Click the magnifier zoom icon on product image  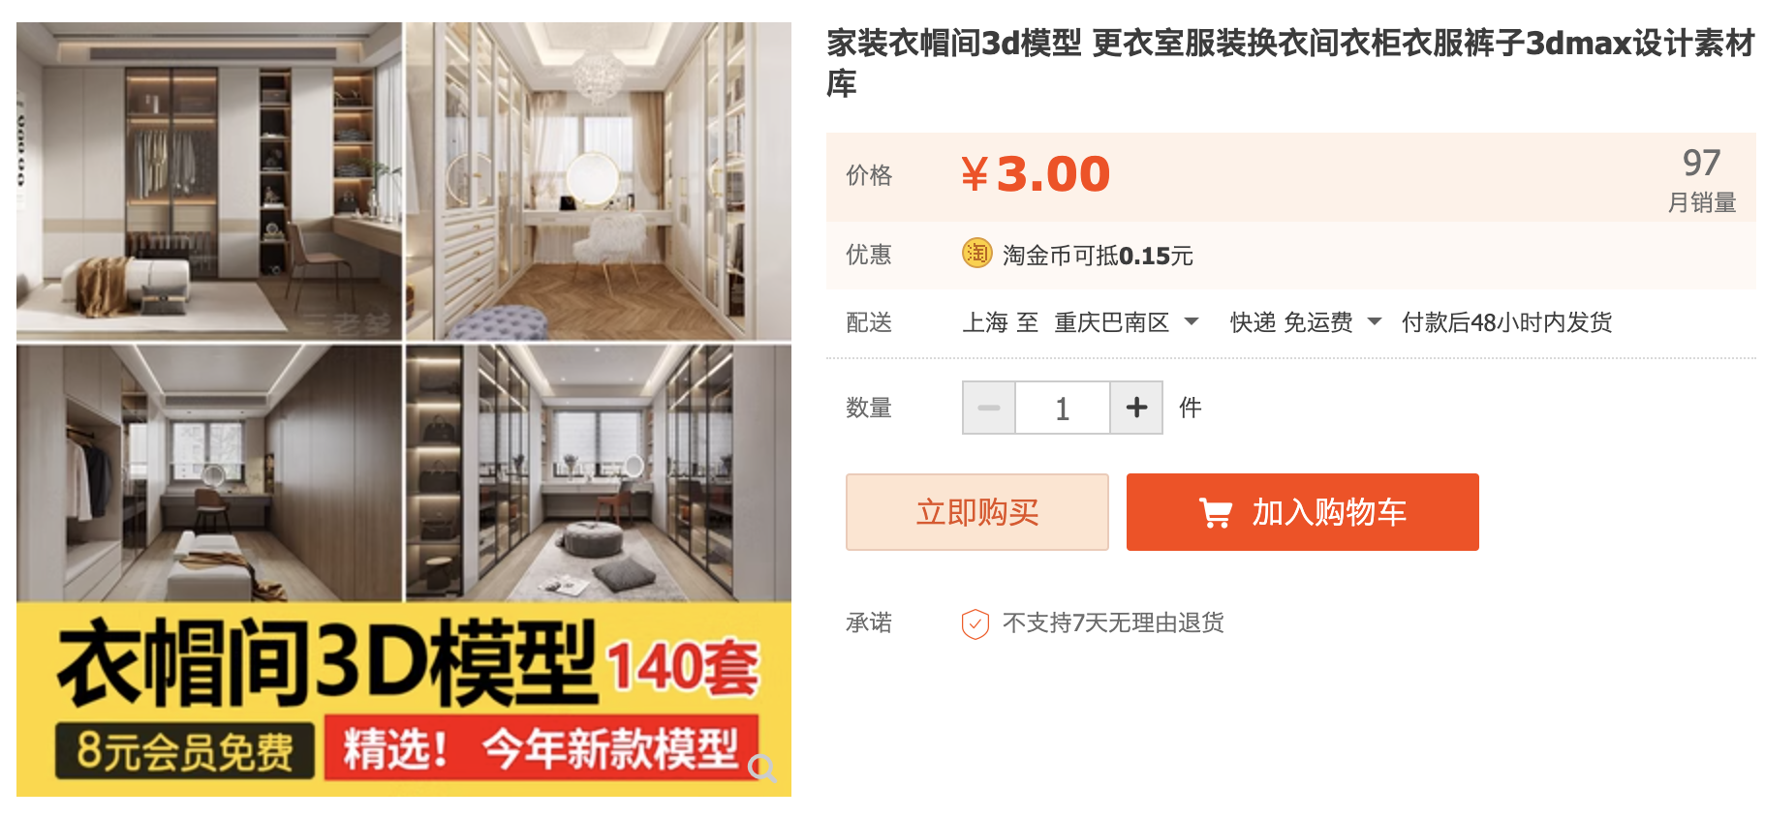pyautogui.click(x=762, y=769)
